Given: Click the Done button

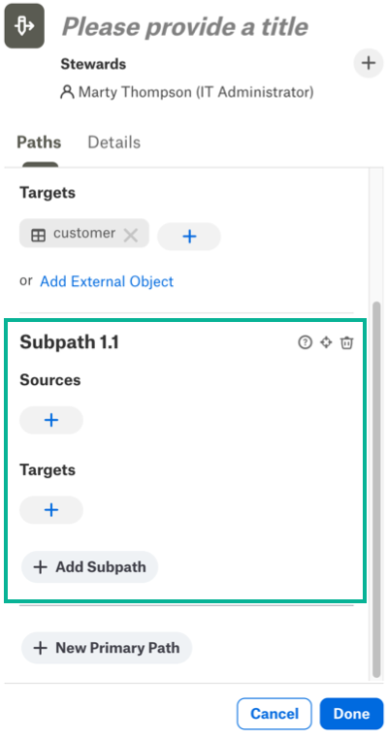Looking at the screenshot, I should pyautogui.click(x=351, y=714).
